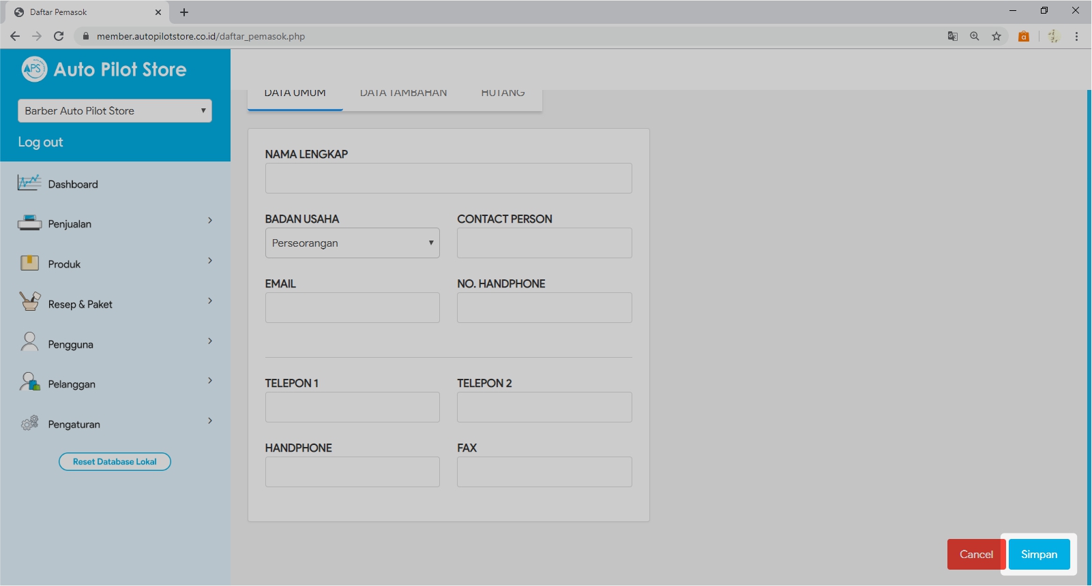Click the Pengguna person icon
Screen dimensions: 1092x586
[29, 341]
